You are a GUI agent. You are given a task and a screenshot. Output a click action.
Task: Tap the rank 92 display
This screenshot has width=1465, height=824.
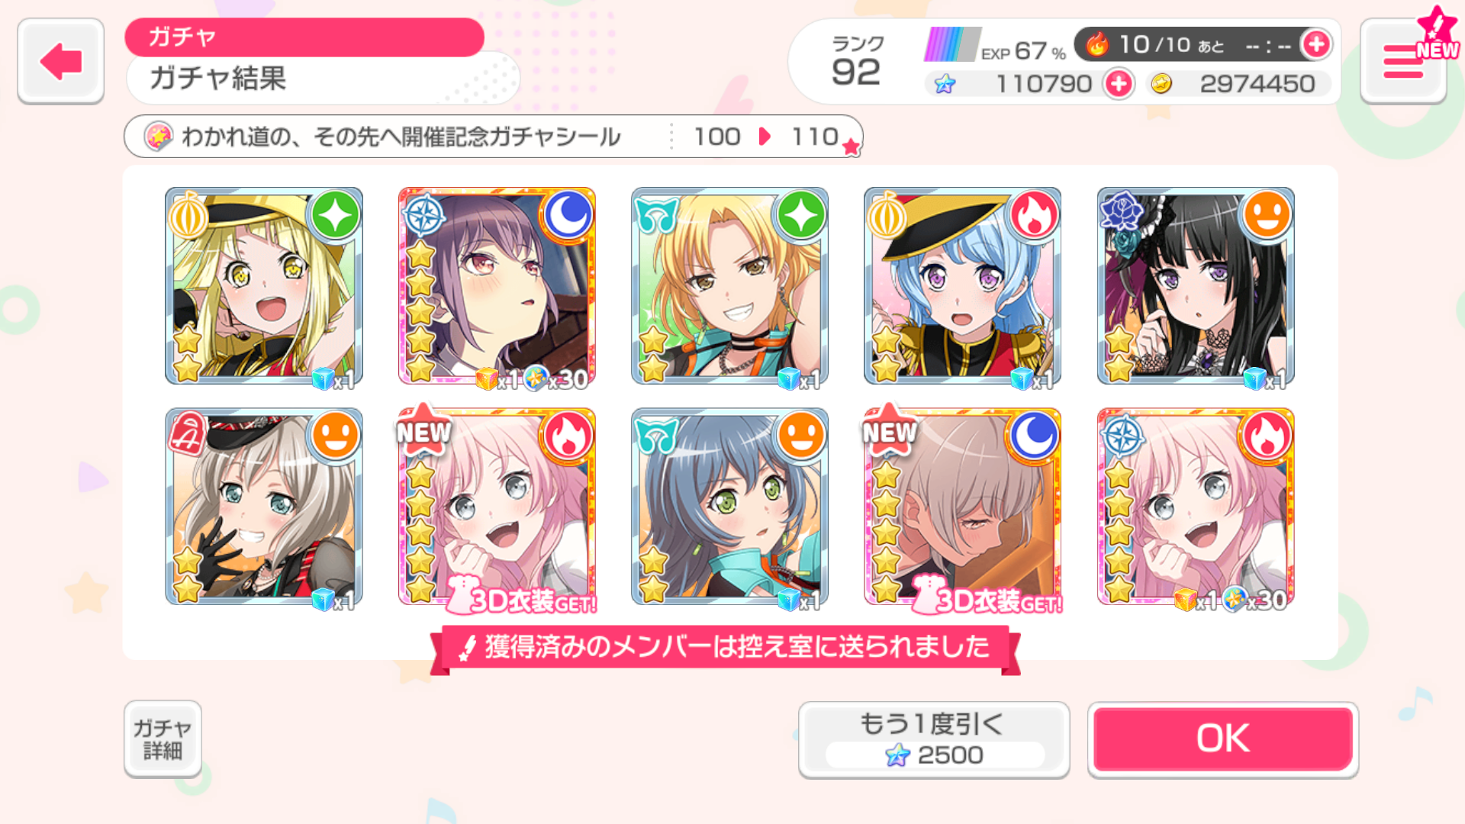coord(857,62)
